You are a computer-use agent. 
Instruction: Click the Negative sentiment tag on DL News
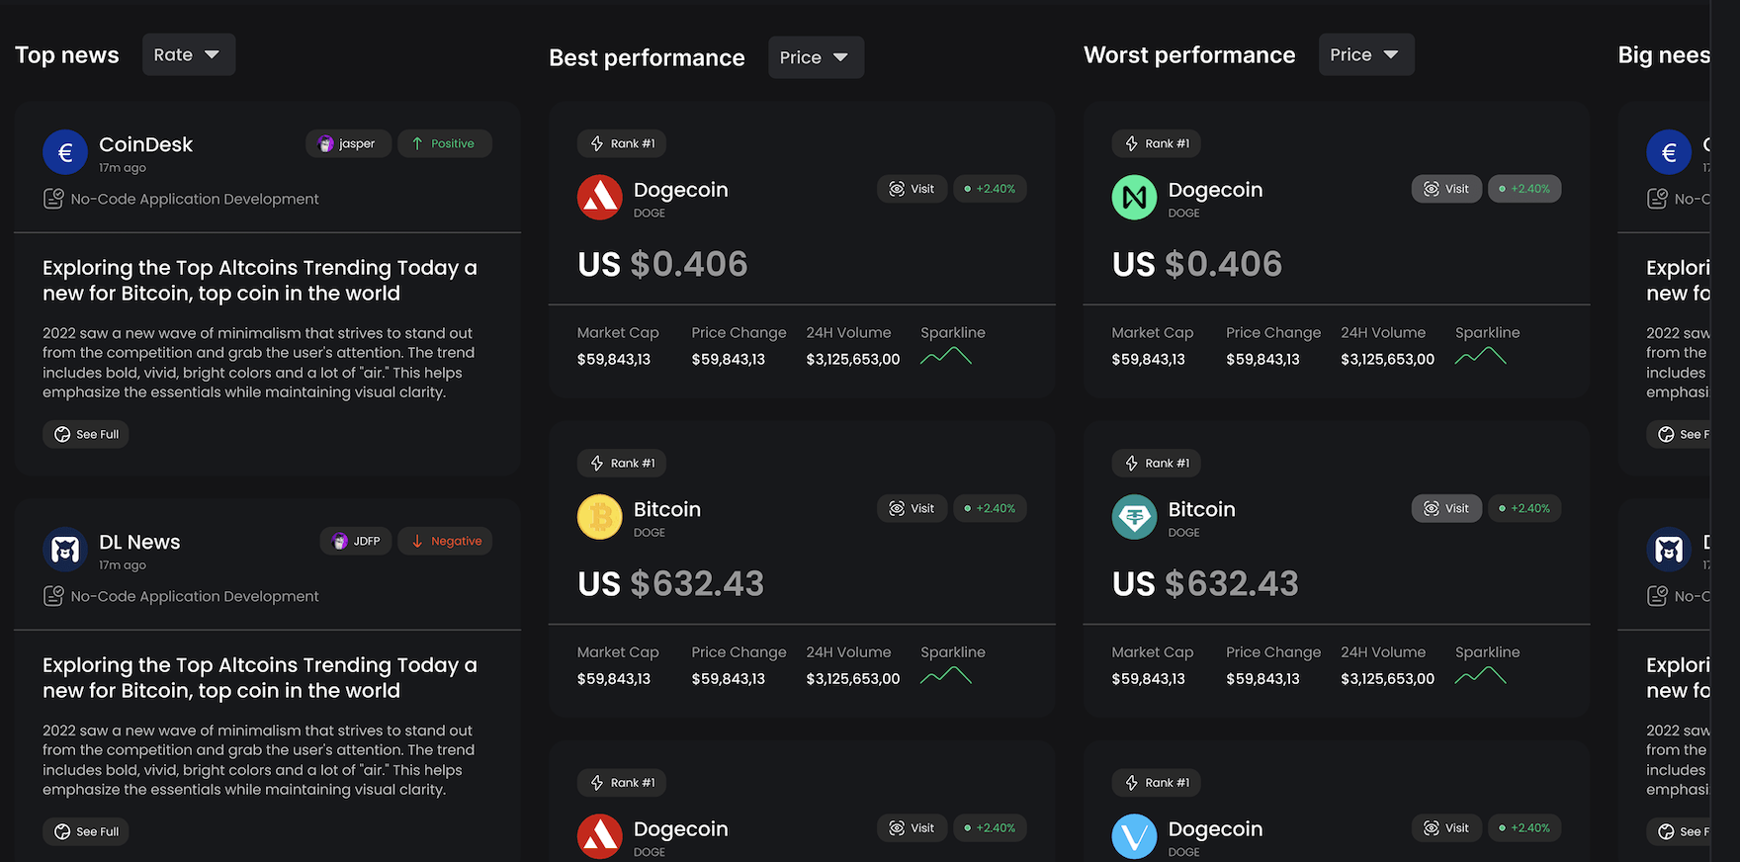coord(445,541)
